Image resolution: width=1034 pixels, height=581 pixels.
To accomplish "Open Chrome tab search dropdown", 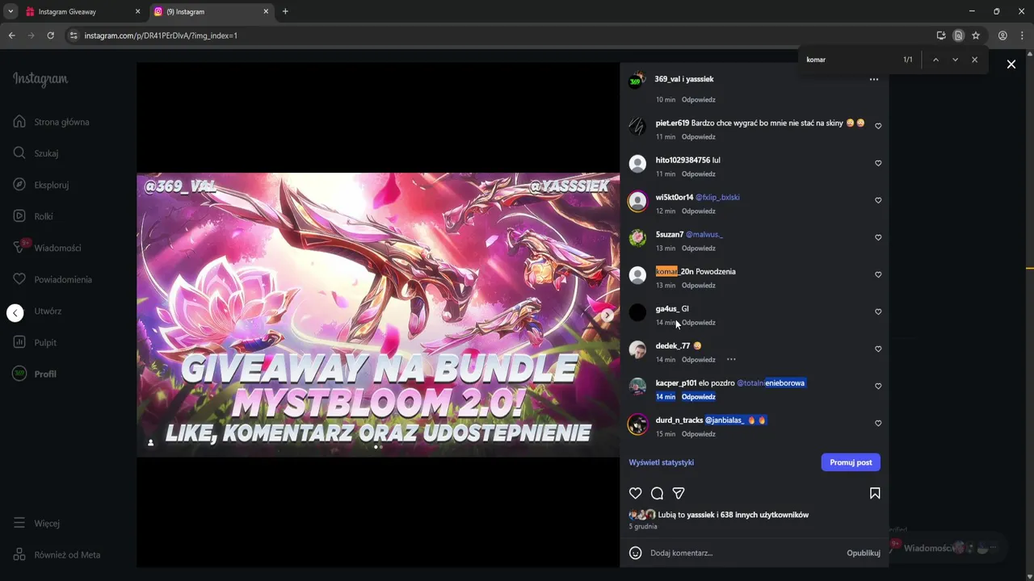I will [x=11, y=11].
